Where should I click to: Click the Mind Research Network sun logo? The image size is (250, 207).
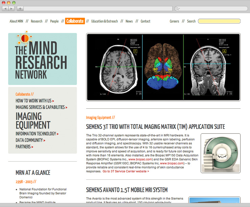25,38
